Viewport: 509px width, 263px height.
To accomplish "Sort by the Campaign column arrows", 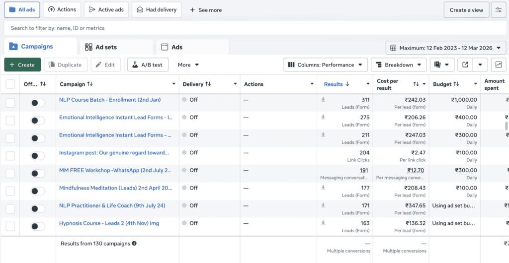I will click(x=90, y=84).
